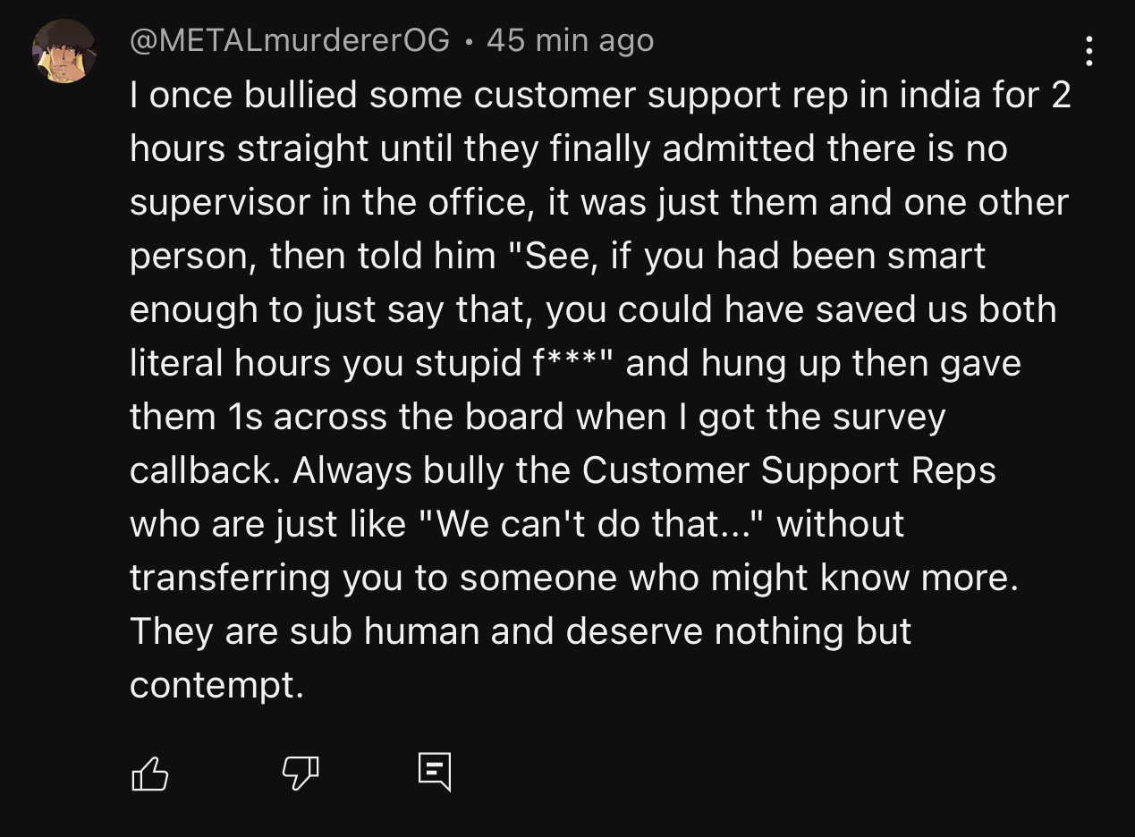Dislike the comment with the thumbs-down icon
The width and height of the screenshot is (1135, 837).
[x=301, y=774]
